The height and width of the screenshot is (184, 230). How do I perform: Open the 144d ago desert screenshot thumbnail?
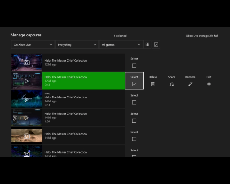coord(27,136)
